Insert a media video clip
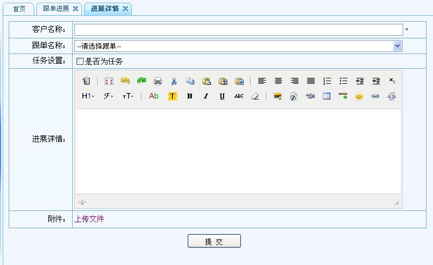The height and width of the screenshot is (265, 433). pos(310,96)
